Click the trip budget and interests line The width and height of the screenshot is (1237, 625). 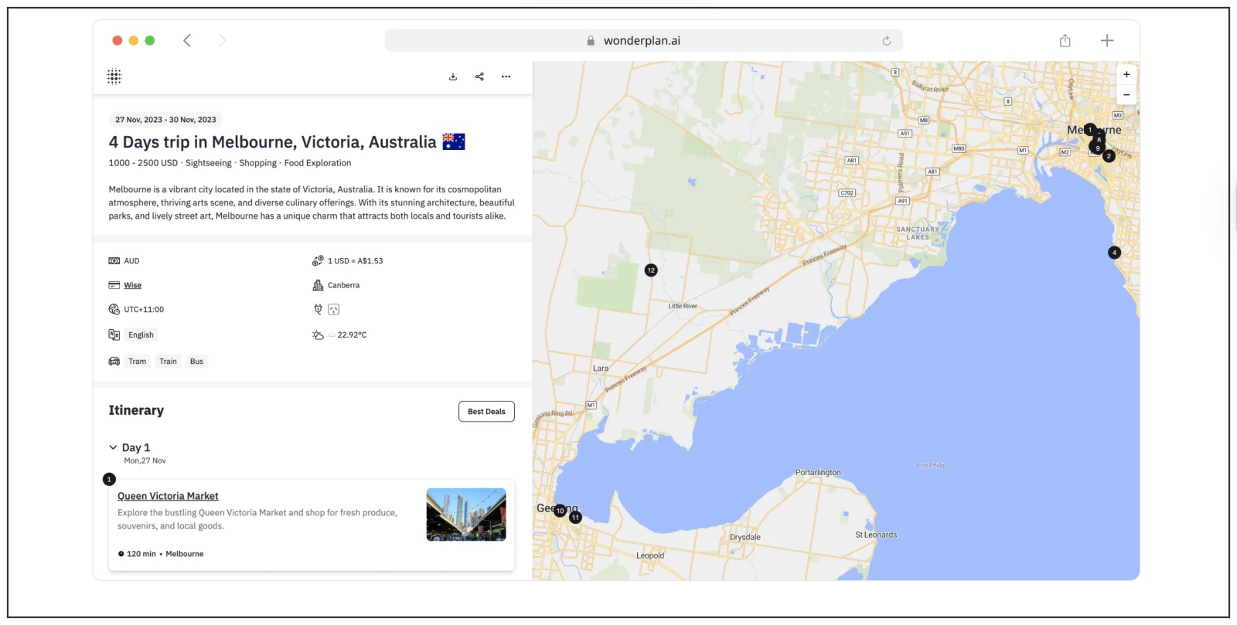(x=230, y=163)
